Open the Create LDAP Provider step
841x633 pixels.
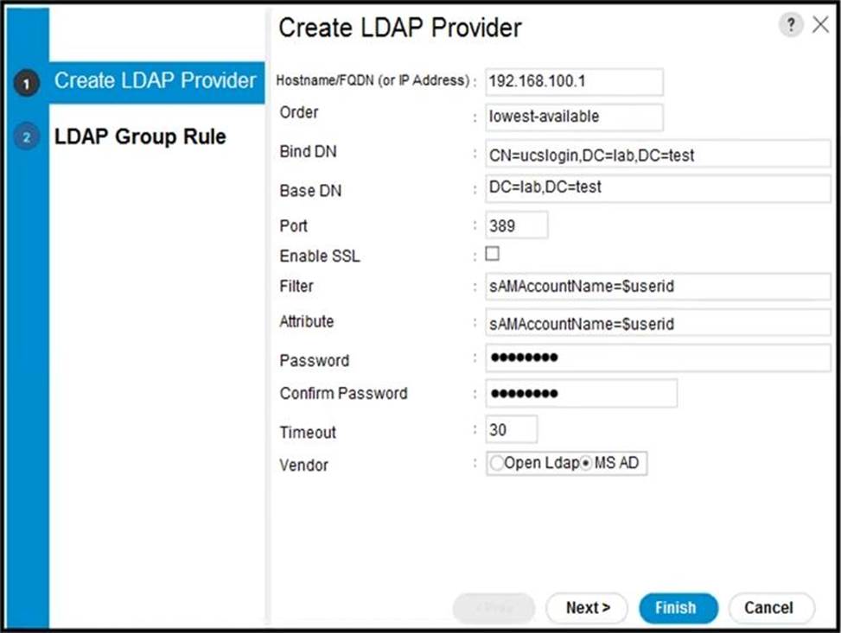point(155,81)
